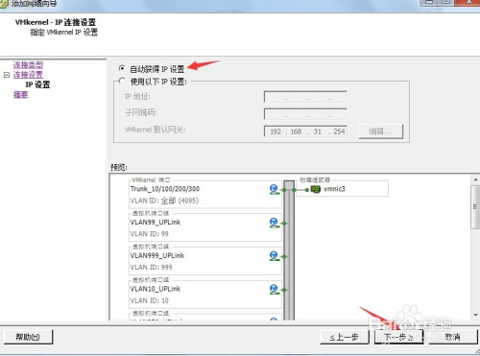Click into the IP 地址 input field
Viewport: 480px width, 356px height.
pos(305,97)
